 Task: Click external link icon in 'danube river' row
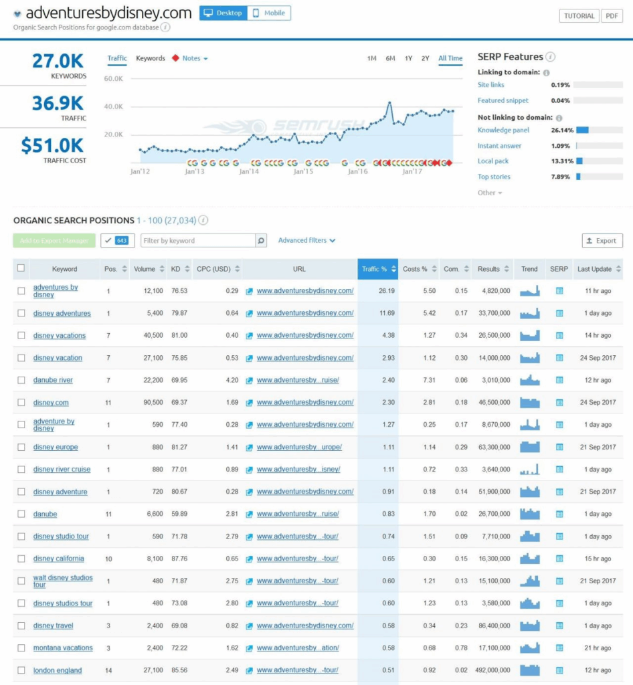point(250,381)
